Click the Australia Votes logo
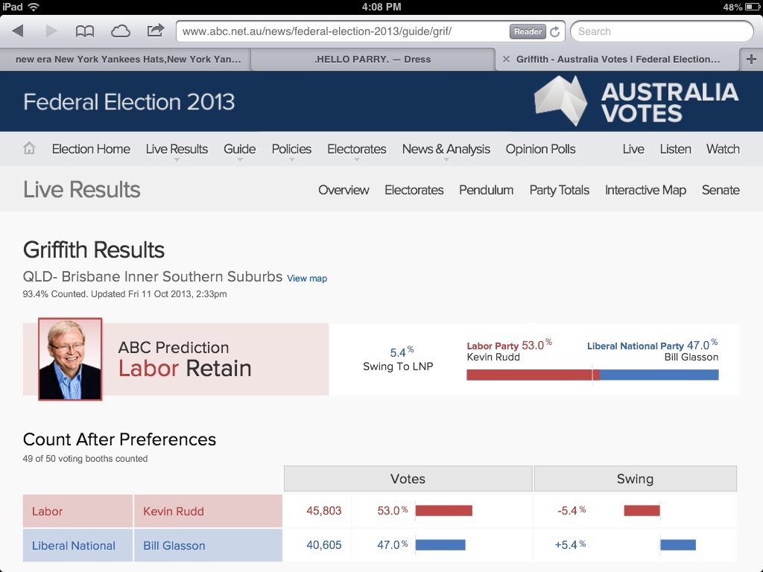Image resolution: width=763 pixels, height=572 pixels. pyautogui.click(x=636, y=101)
